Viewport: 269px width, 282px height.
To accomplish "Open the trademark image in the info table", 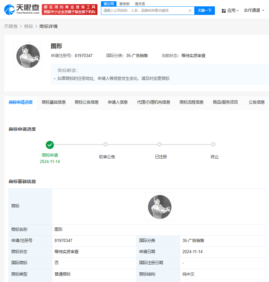I will 159,207.
